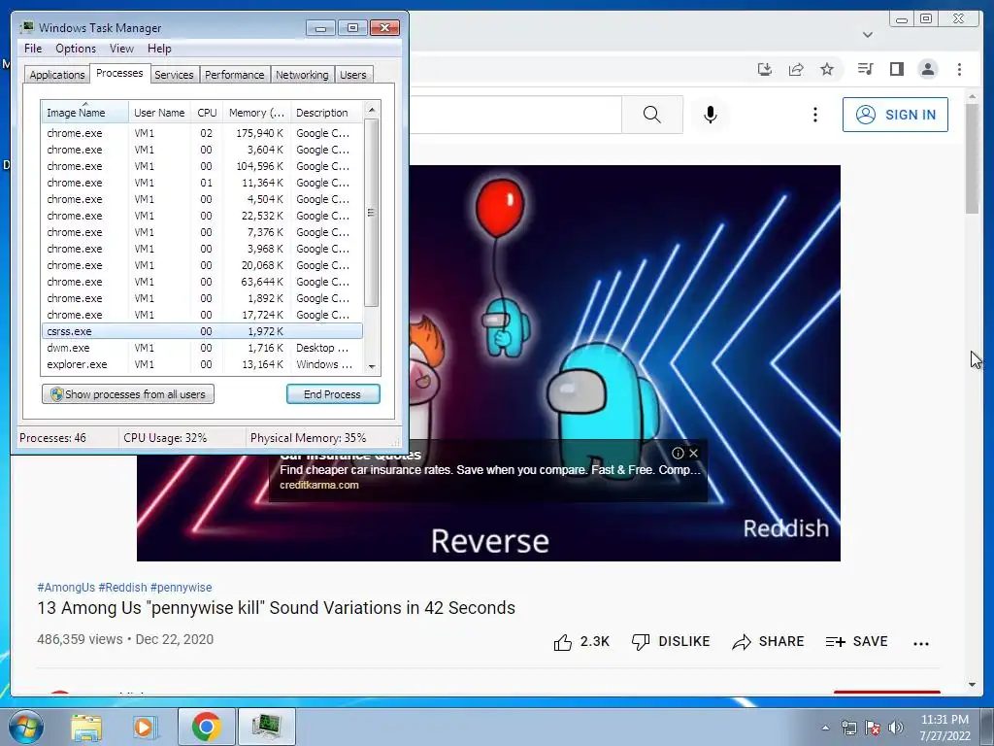Click the YouTube search input field
Screen dimensions: 994x746
point(514,115)
